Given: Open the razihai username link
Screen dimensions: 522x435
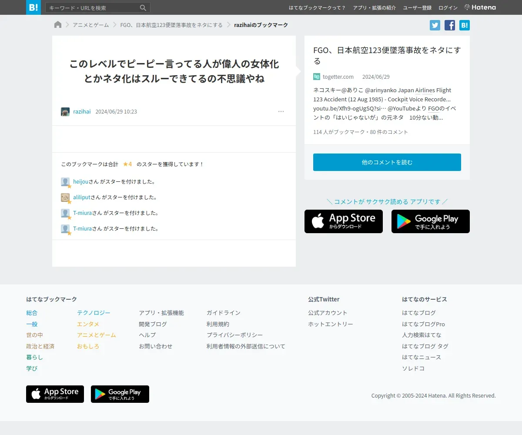Looking at the screenshot, I should pos(82,112).
